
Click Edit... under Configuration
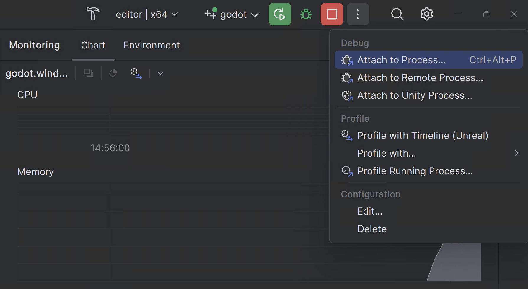coord(370,211)
